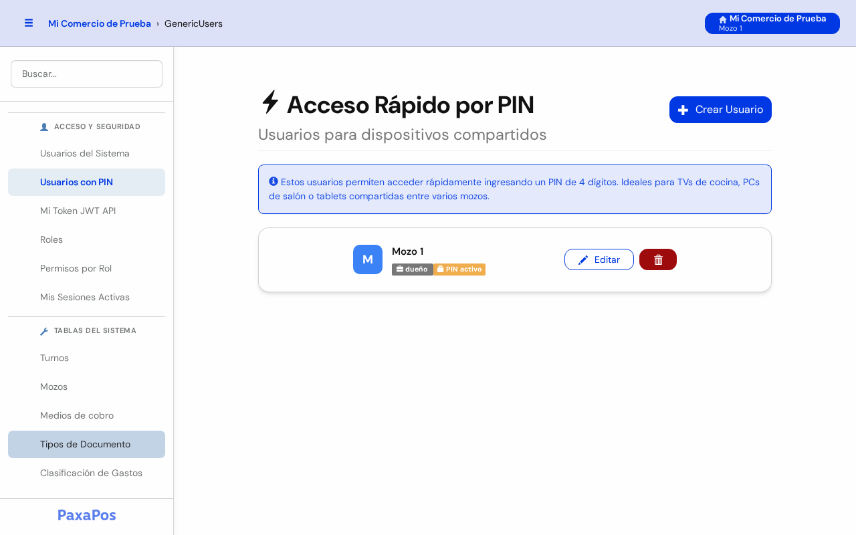Edit the Mozo 1 user
Image resolution: width=856 pixels, height=535 pixels.
tap(599, 259)
